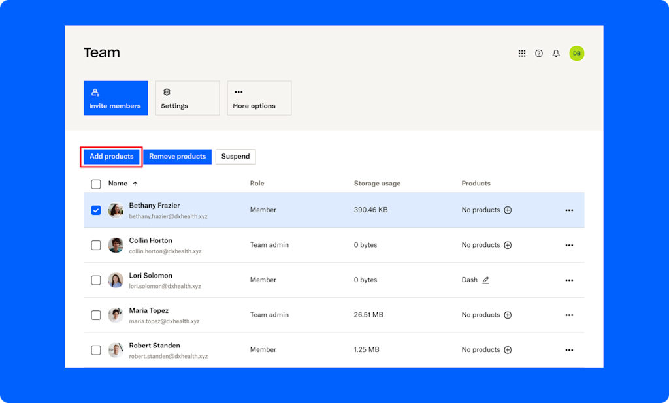Uncheck Bethany Frazier's row checkbox
The image size is (669, 403).
pos(96,210)
